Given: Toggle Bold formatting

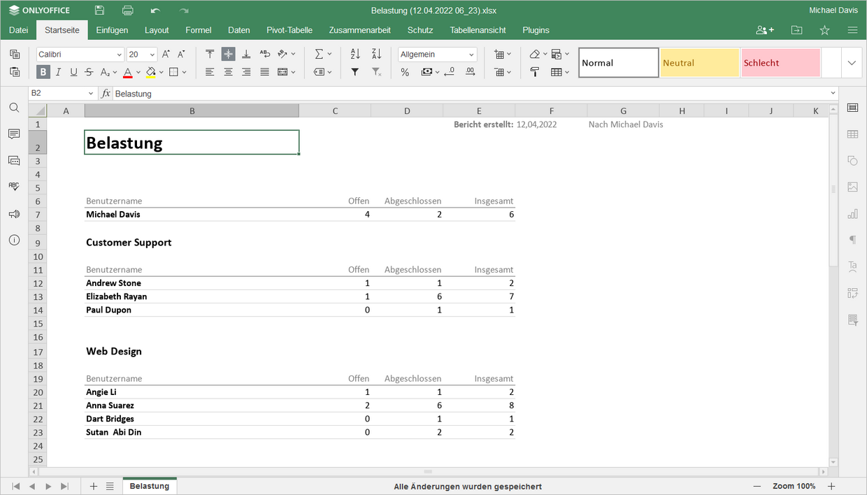Looking at the screenshot, I should [43, 71].
